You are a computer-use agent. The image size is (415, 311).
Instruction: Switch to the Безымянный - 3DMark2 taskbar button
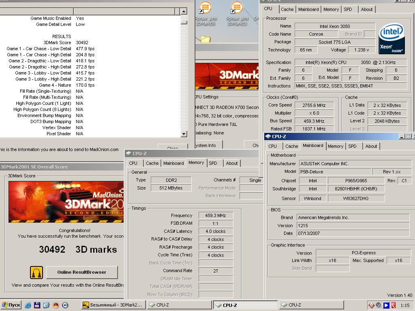tap(113, 305)
